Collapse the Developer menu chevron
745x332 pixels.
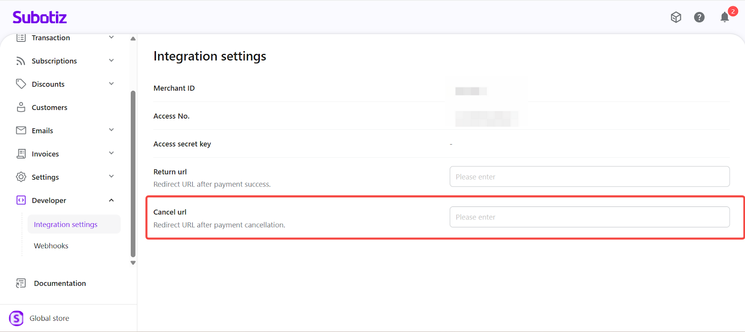point(111,200)
